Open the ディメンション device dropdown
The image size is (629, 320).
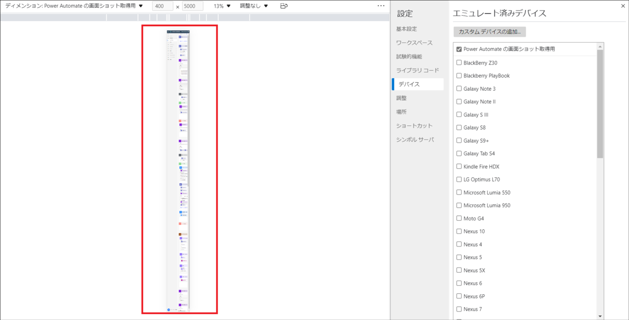click(x=74, y=6)
